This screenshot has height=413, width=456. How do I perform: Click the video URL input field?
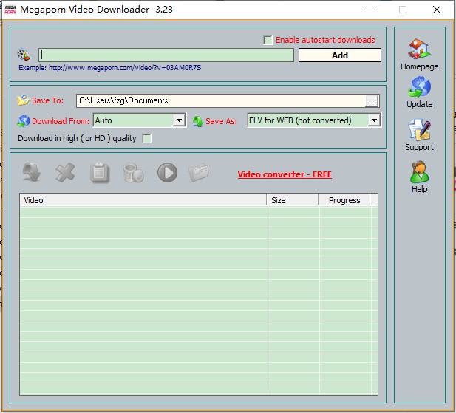(166, 55)
